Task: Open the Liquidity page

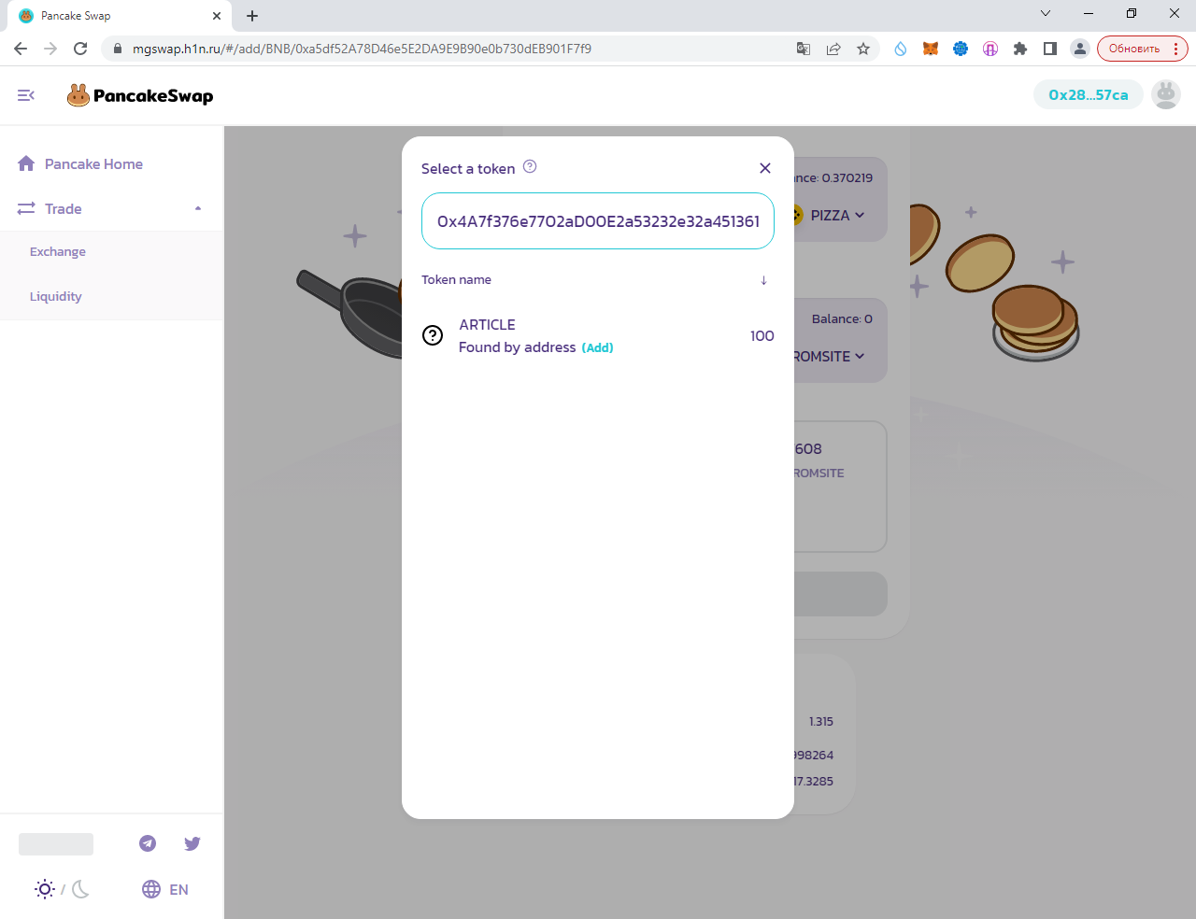Action: [56, 297]
